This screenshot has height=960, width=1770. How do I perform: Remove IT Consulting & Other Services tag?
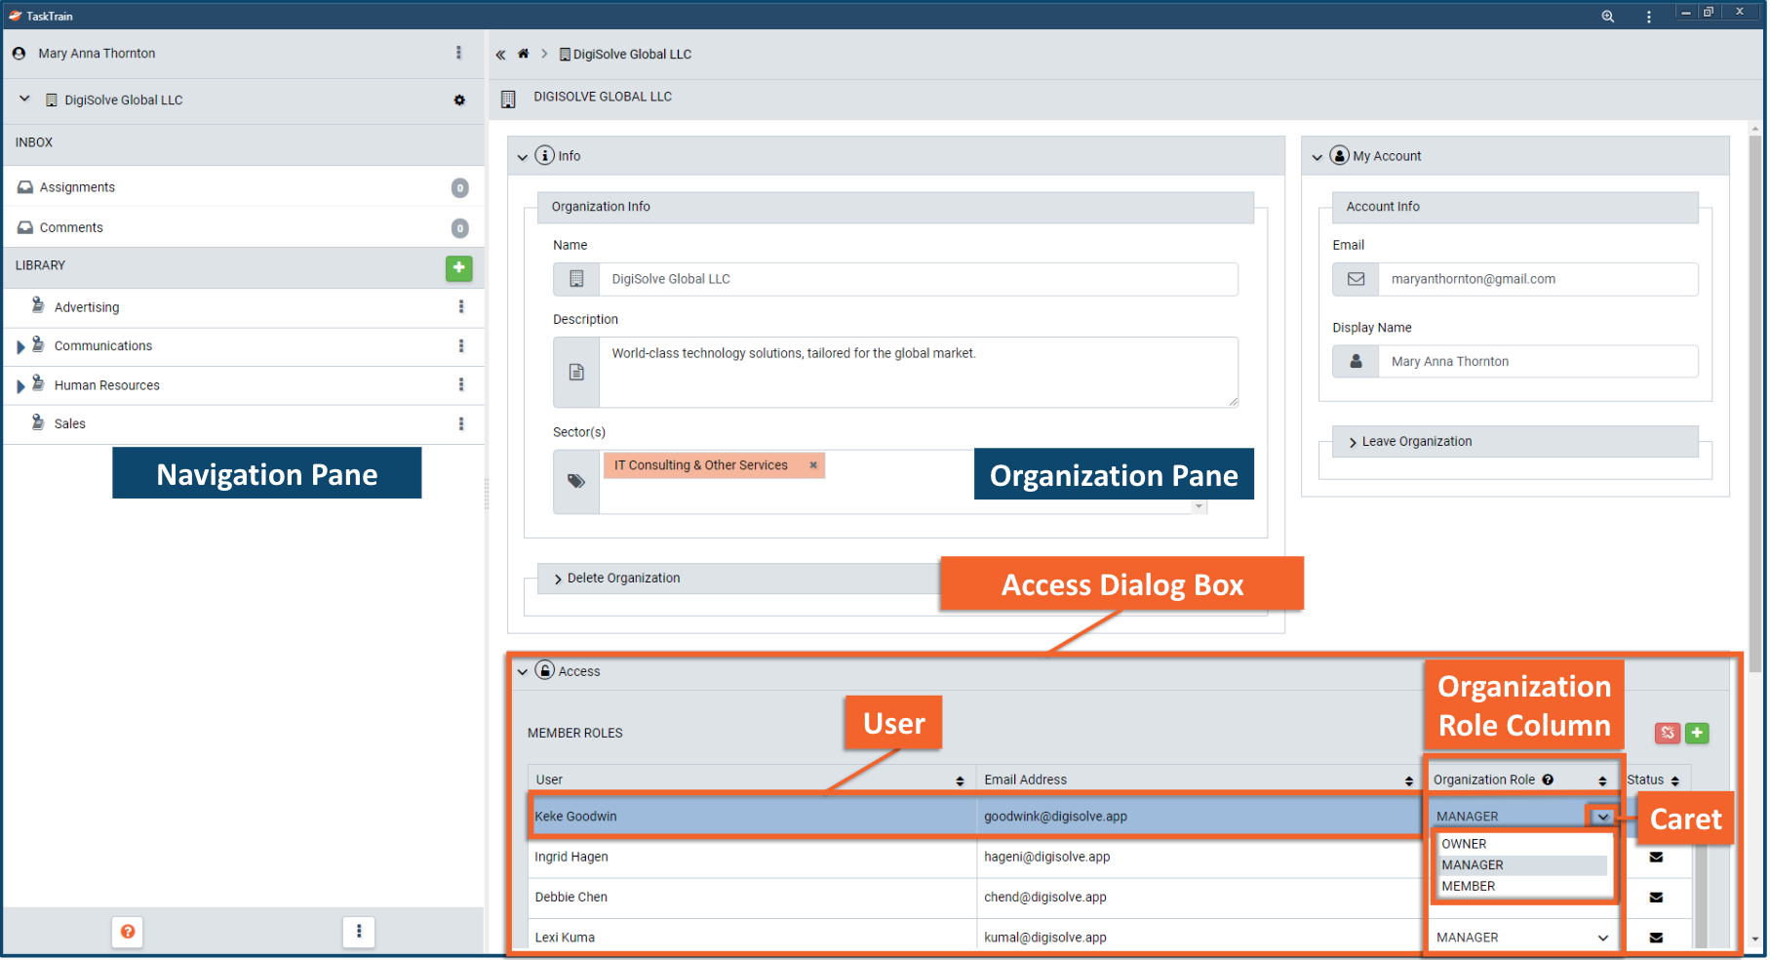point(813,465)
